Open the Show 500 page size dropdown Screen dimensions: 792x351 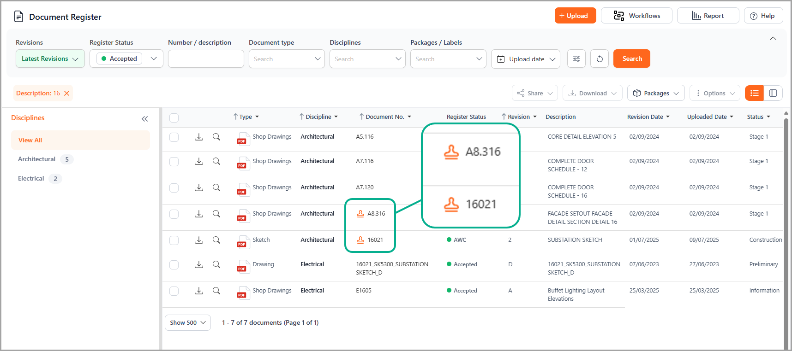pos(187,322)
